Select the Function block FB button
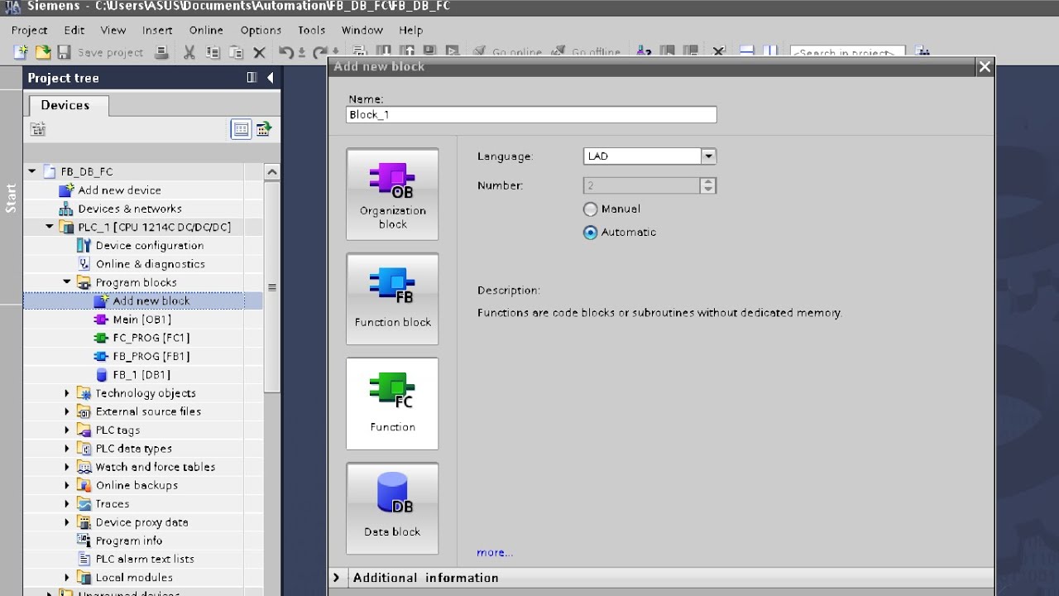The height and width of the screenshot is (596, 1059). [392, 299]
